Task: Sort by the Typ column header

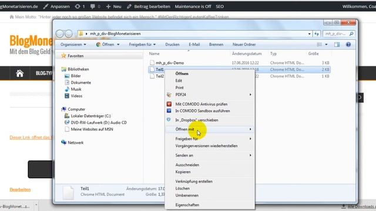Action: (x=273, y=54)
